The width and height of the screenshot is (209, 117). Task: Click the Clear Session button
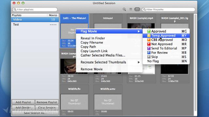point(47,108)
